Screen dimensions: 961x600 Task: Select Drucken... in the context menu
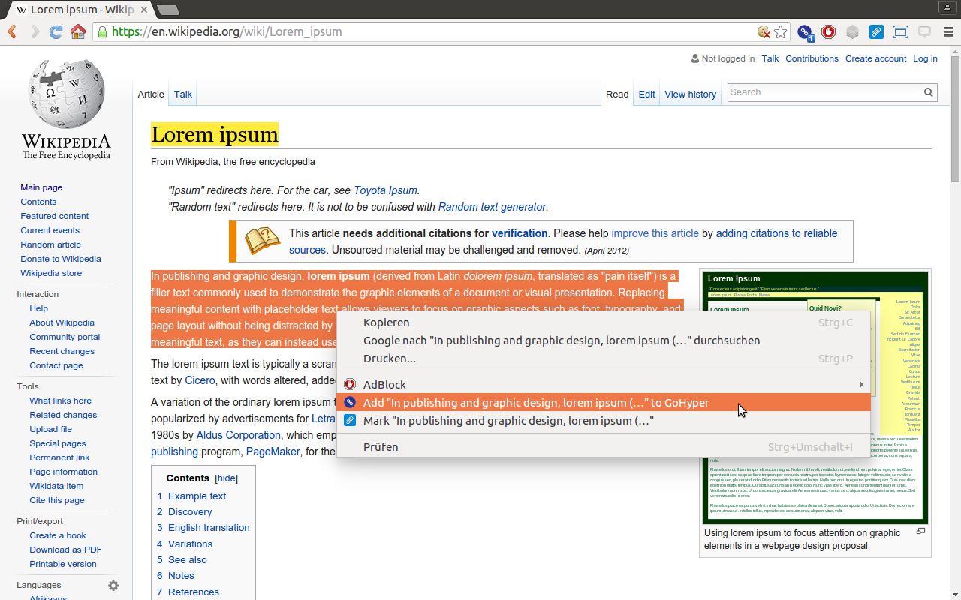click(x=603, y=358)
